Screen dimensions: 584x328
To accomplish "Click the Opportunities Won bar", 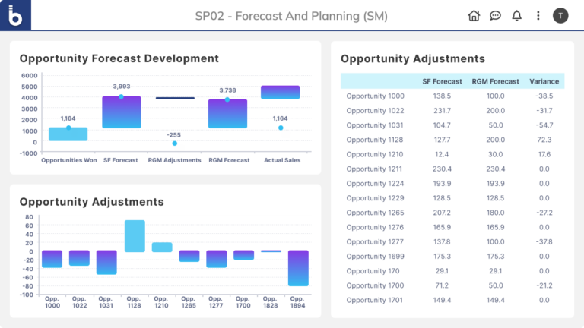I will point(68,134).
